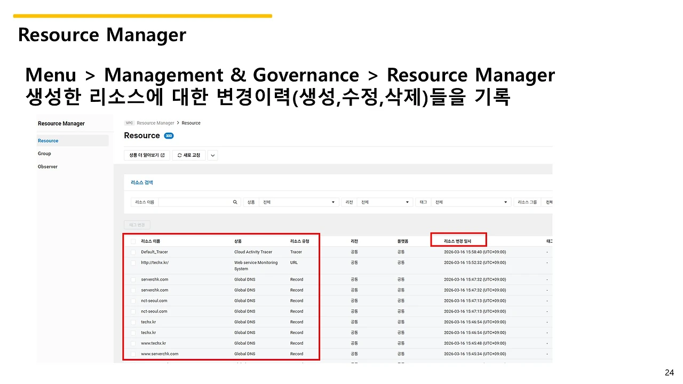Screen dimensions: 683x384
Task: Click the Web service Monitoring System cell
Action: 256,266
